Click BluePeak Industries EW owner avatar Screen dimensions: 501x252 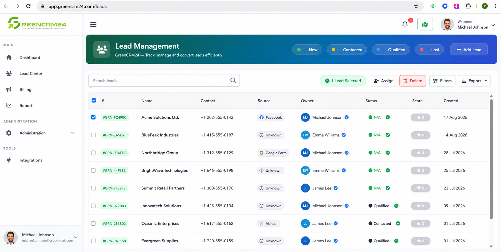[305, 135]
